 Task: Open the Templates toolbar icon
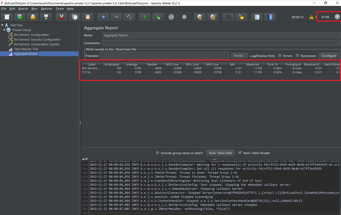click(20, 17)
